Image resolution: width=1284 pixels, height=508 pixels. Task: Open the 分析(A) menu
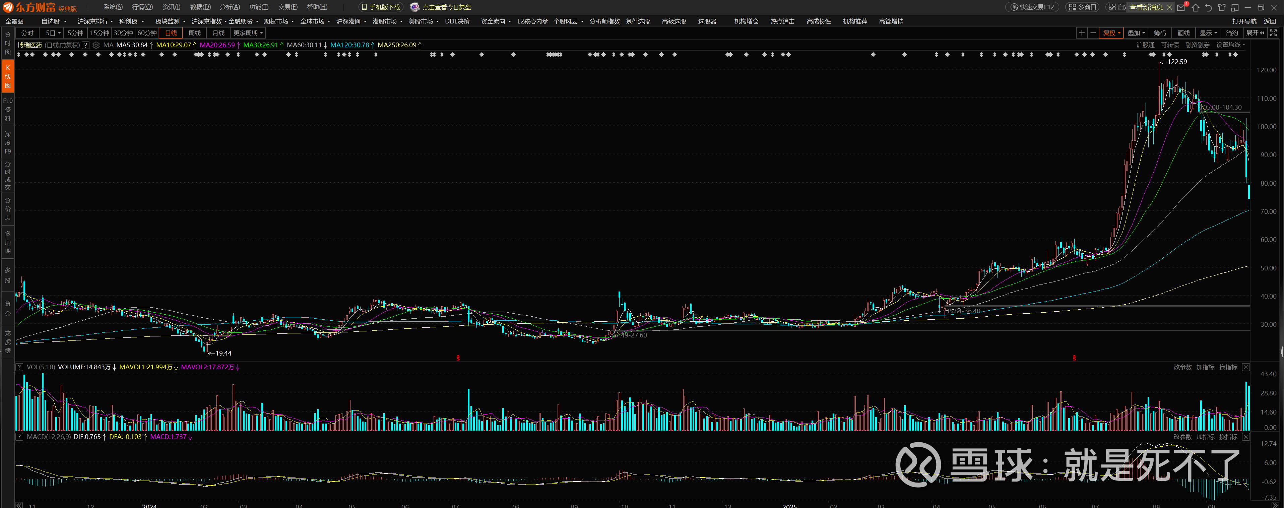pyautogui.click(x=230, y=7)
